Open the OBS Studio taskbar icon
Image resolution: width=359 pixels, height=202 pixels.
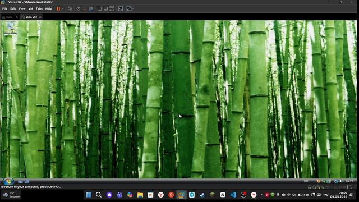(x=243, y=195)
